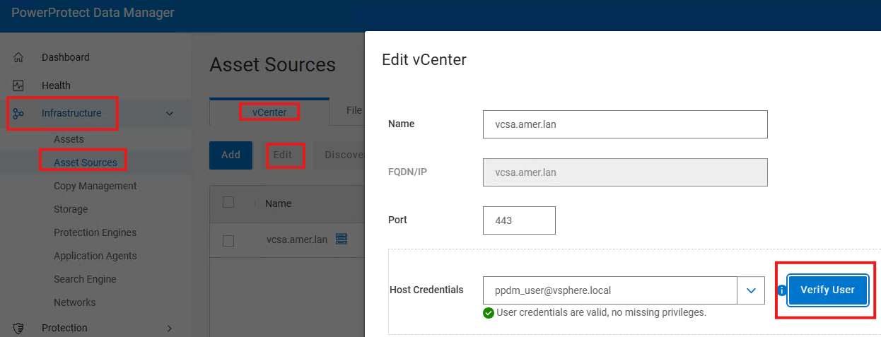Click the Port field showing 443
Image resolution: width=881 pixels, height=337 pixels.
click(x=519, y=220)
